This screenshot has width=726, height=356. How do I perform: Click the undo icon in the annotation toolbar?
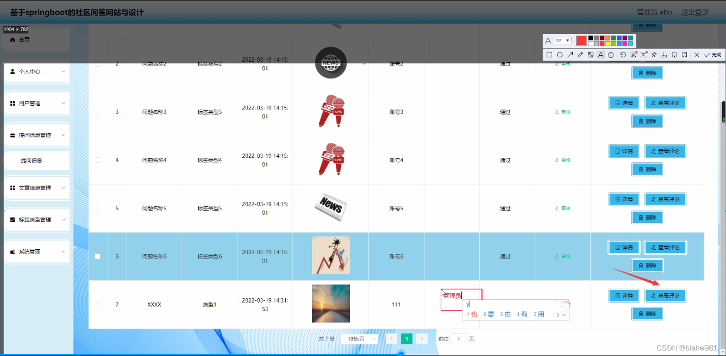point(623,54)
